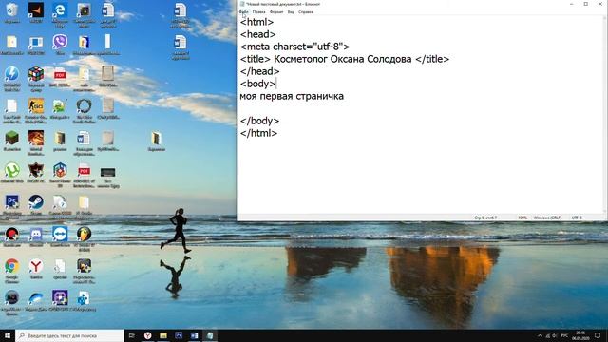
Task: Open the Справка menu in Notepad
Action: 306,12
